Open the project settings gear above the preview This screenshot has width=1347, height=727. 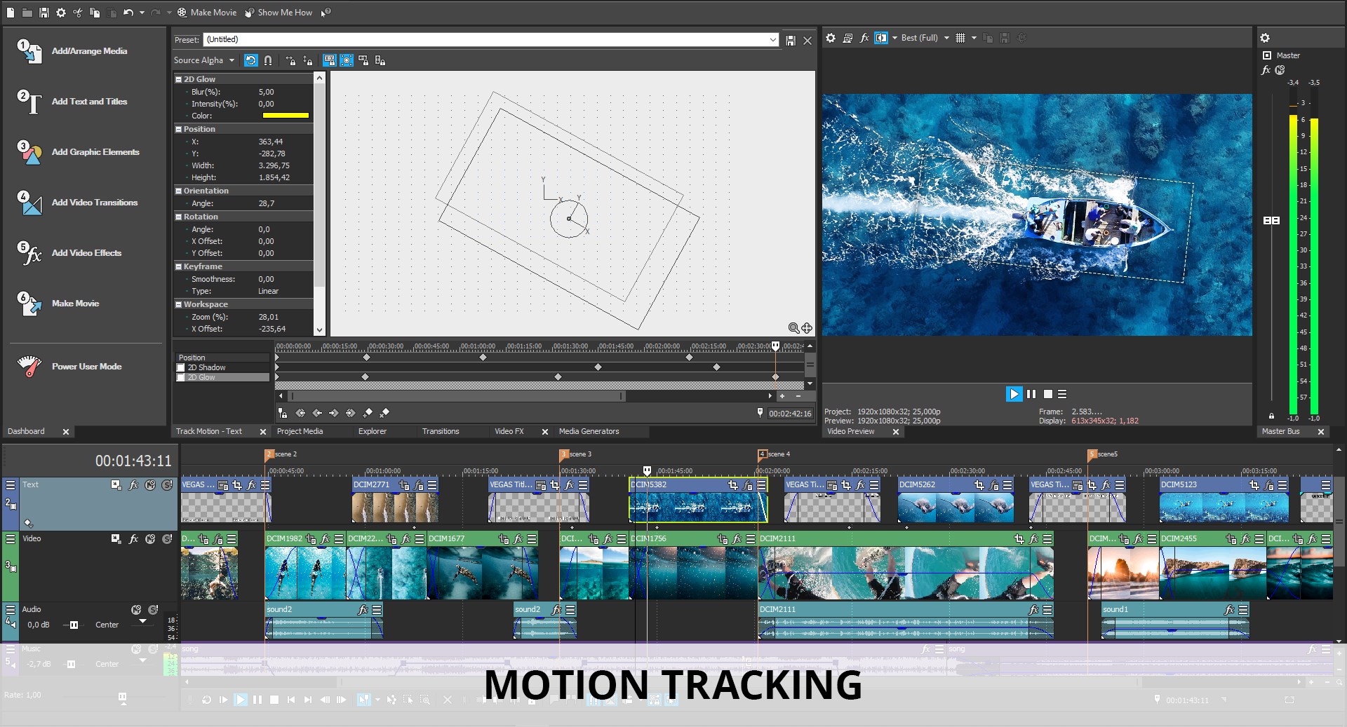tap(831, 39)
